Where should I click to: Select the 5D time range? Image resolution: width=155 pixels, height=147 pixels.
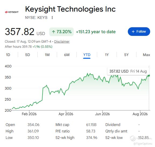(27, 55)
